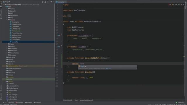Image resolution: width=187 pixels, height=105 pixels.
Task: Collapse the Models folder
Action: [7, 20]
